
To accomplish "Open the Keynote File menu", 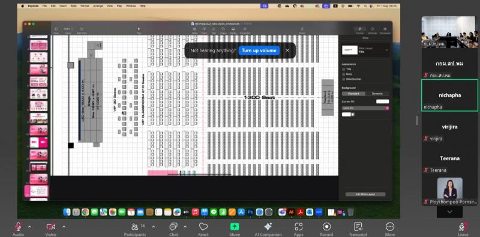I will click(44, 6).
